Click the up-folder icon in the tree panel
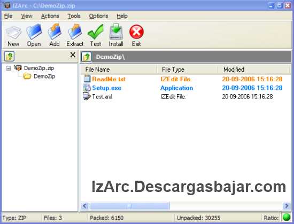The image size is (294, 224). (9, 56)
